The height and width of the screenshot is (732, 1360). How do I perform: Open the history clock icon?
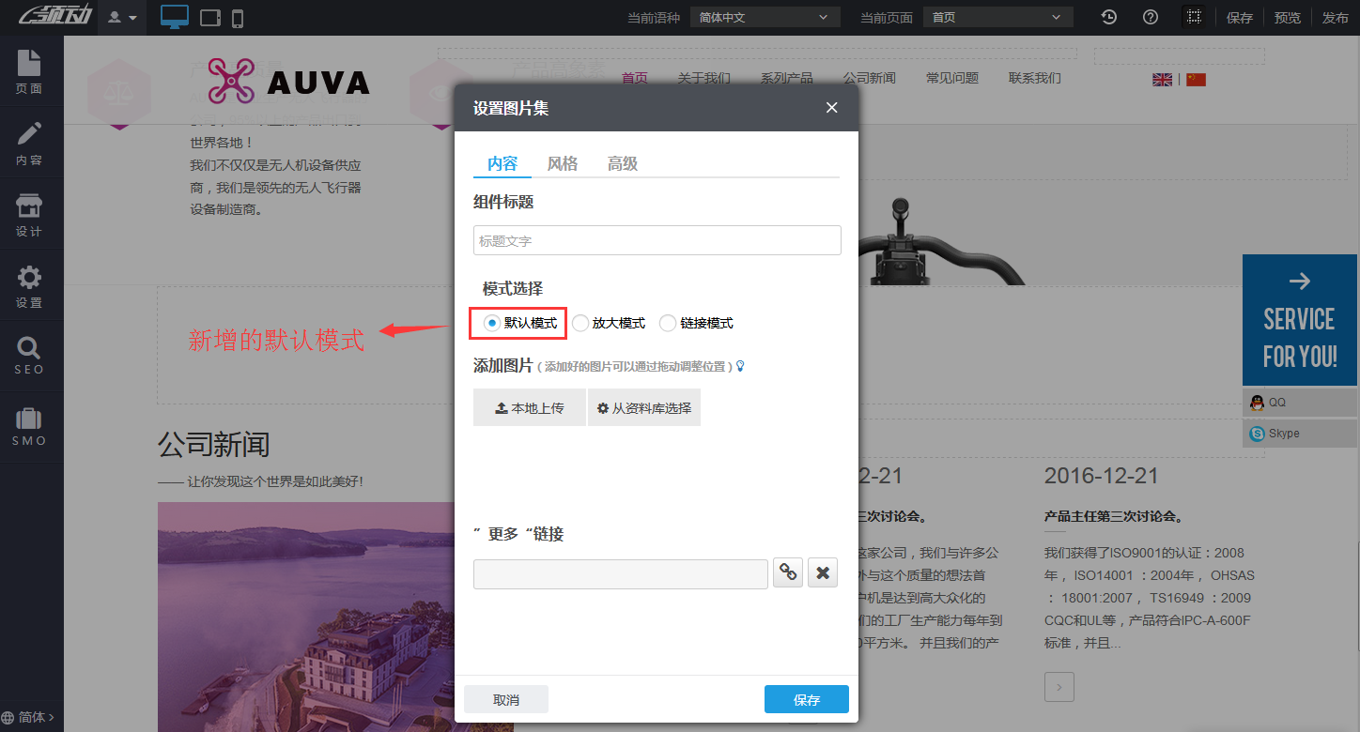pos(1109,17)
